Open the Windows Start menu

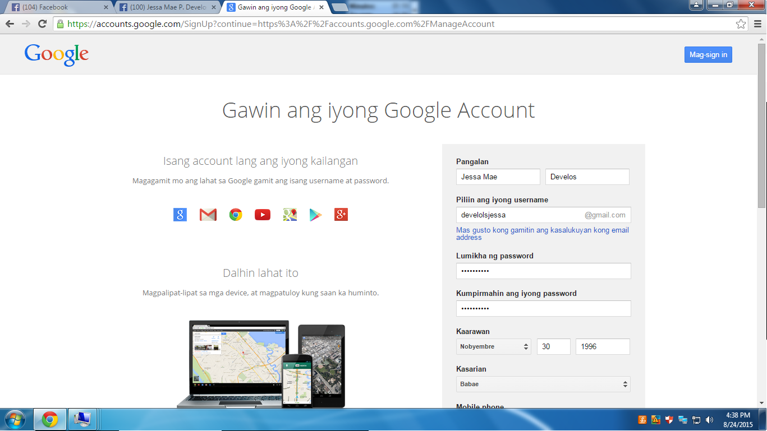(x=14, y=420)
